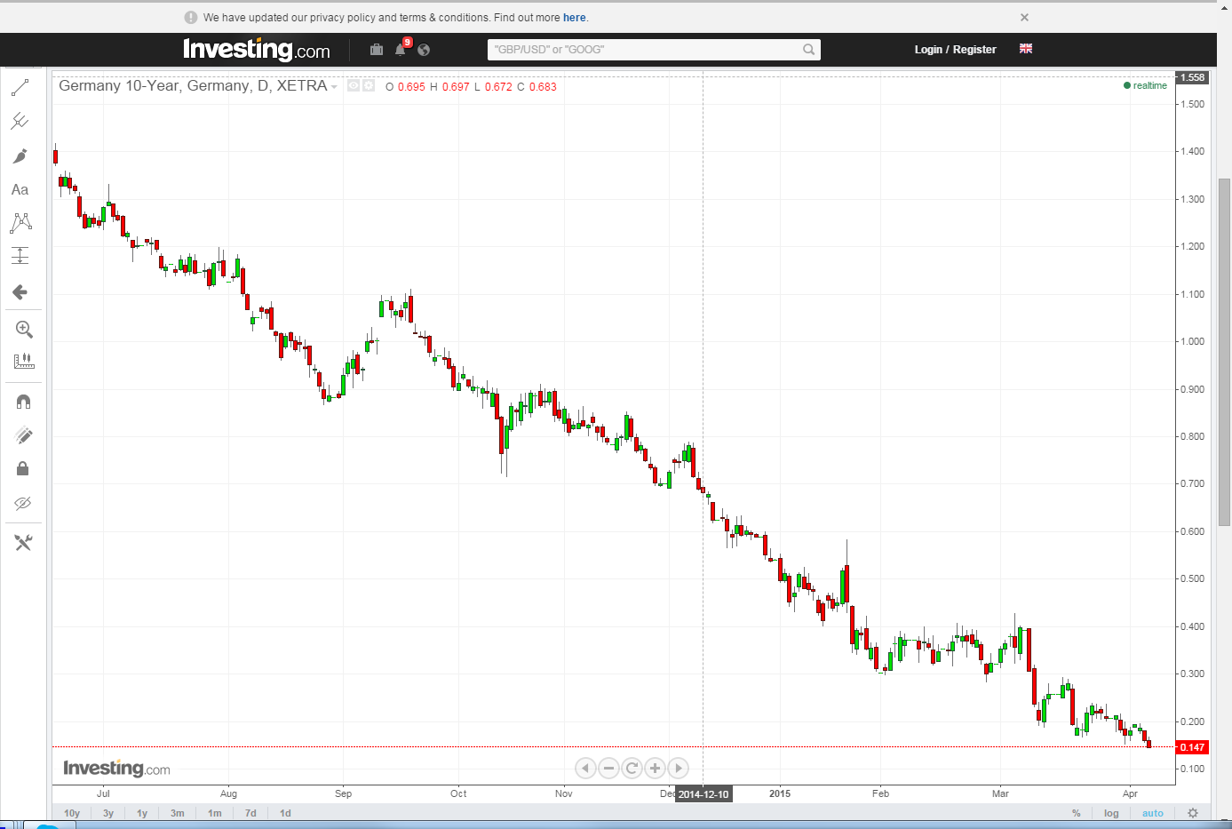Select the ruler measurement tool
The height and width of the screenshot is (829, 1232).
[x=24, y=362]
